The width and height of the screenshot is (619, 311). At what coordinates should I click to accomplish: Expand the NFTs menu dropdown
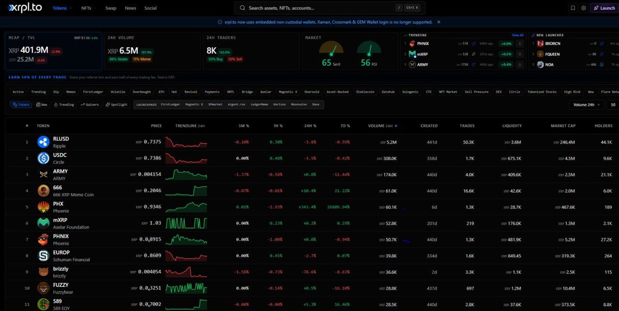89,8
